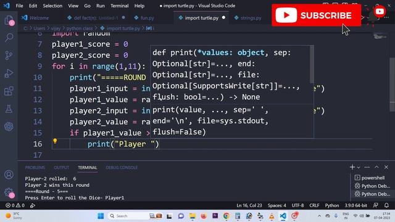Switch to the PROBLEMS panel tab
This screenshot has height=222, width=395.
click(35, 167)
